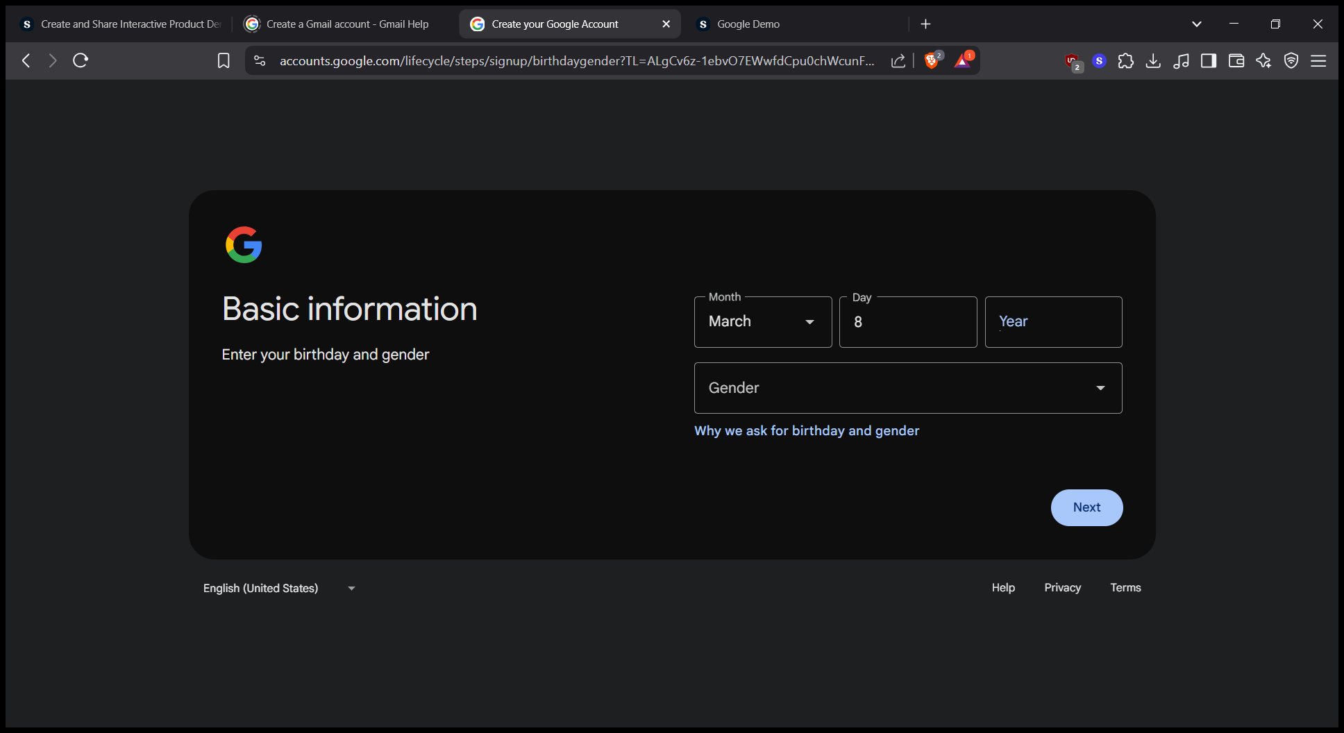Go forward with the browser forward arrow
Image resolution: width=1344 pixels, height=733 pixels.
click(53, 60)
